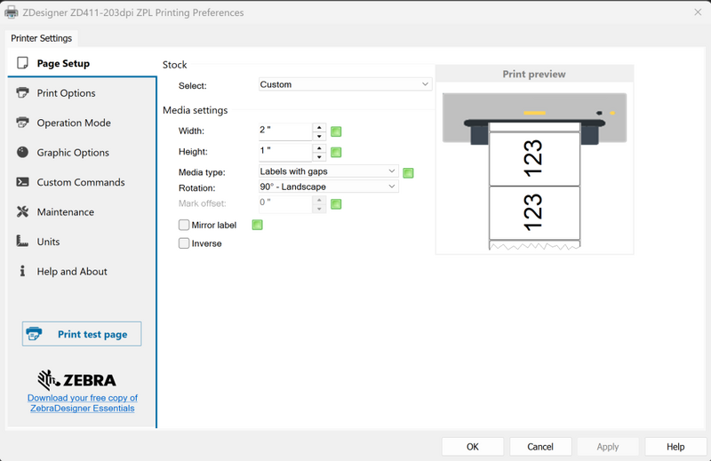Screen dimensions: 711x461
Task: Click the Print Options printer icon
Action: pyautogui.click(x=22, y=92)
